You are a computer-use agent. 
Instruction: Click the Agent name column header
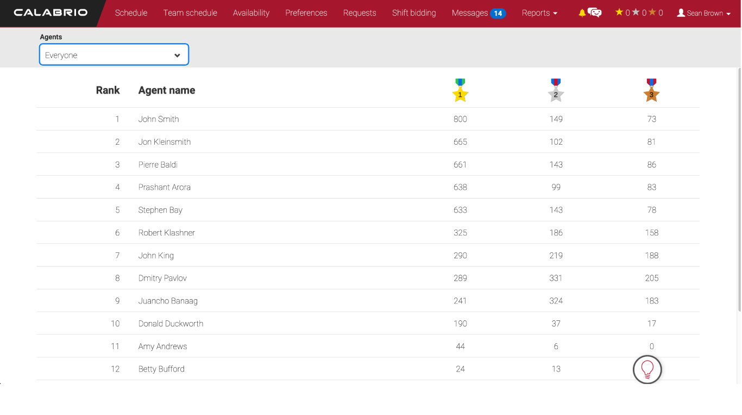click(167, 90)
